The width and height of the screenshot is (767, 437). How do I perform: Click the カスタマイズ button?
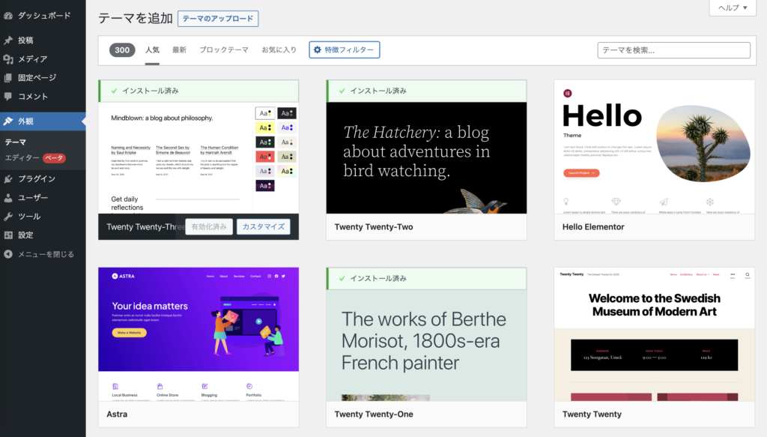click(264, 226)
